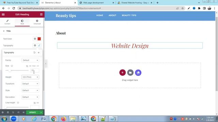The image size is (218, 122).
Task: Select em unit for Line-Height
Action: coord(38,103)
